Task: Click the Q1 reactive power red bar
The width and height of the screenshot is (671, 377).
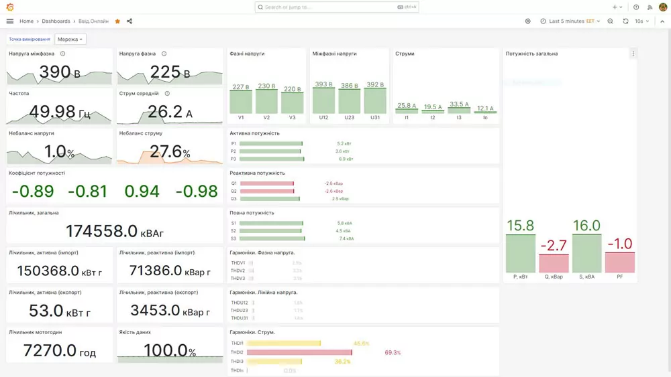Action: (x=267, y=183)
